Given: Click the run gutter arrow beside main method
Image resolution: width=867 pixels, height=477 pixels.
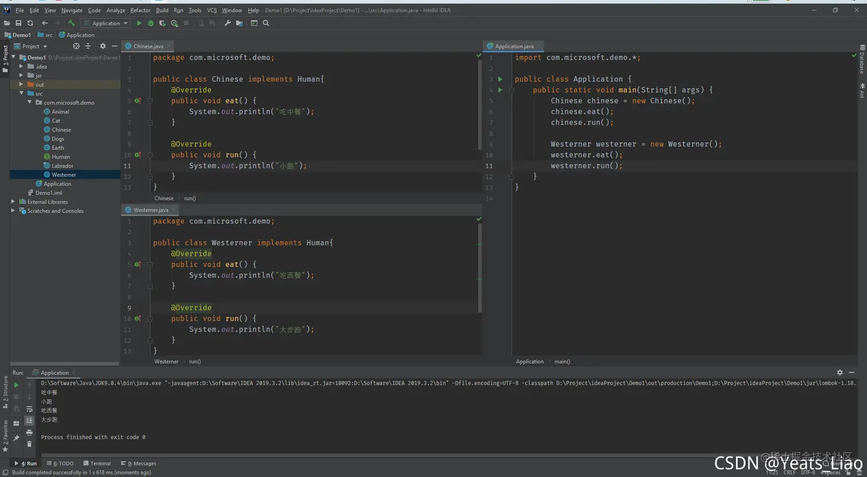Looking at the screenshot, I should [500, 90].
